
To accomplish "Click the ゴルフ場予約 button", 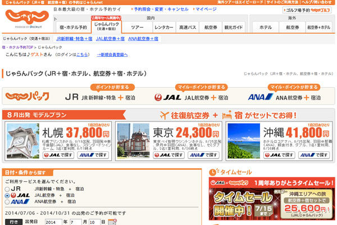I will click(307, 10).
